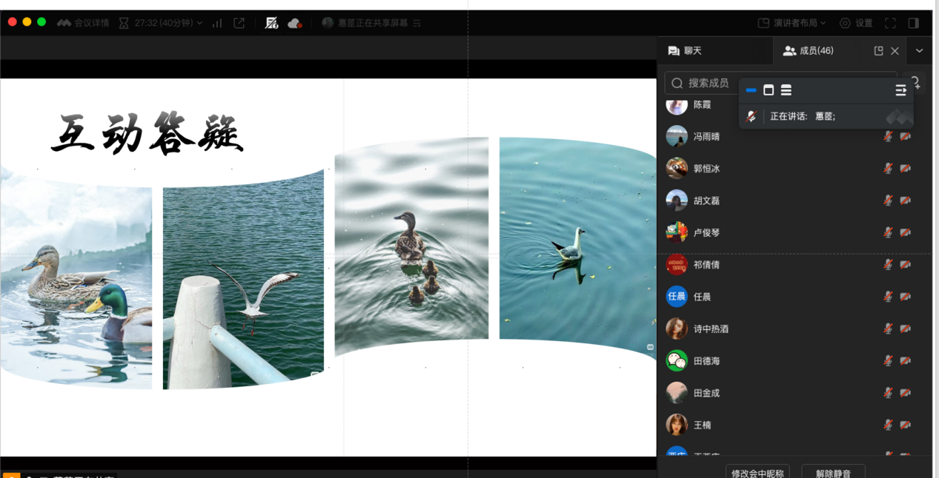Switch to the 聊天 chat tab
This screenshot has width=939, height=478.
tap(685, 50)
